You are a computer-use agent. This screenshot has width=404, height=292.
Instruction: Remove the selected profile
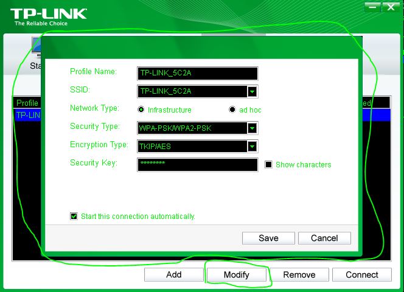click(299, 275)
